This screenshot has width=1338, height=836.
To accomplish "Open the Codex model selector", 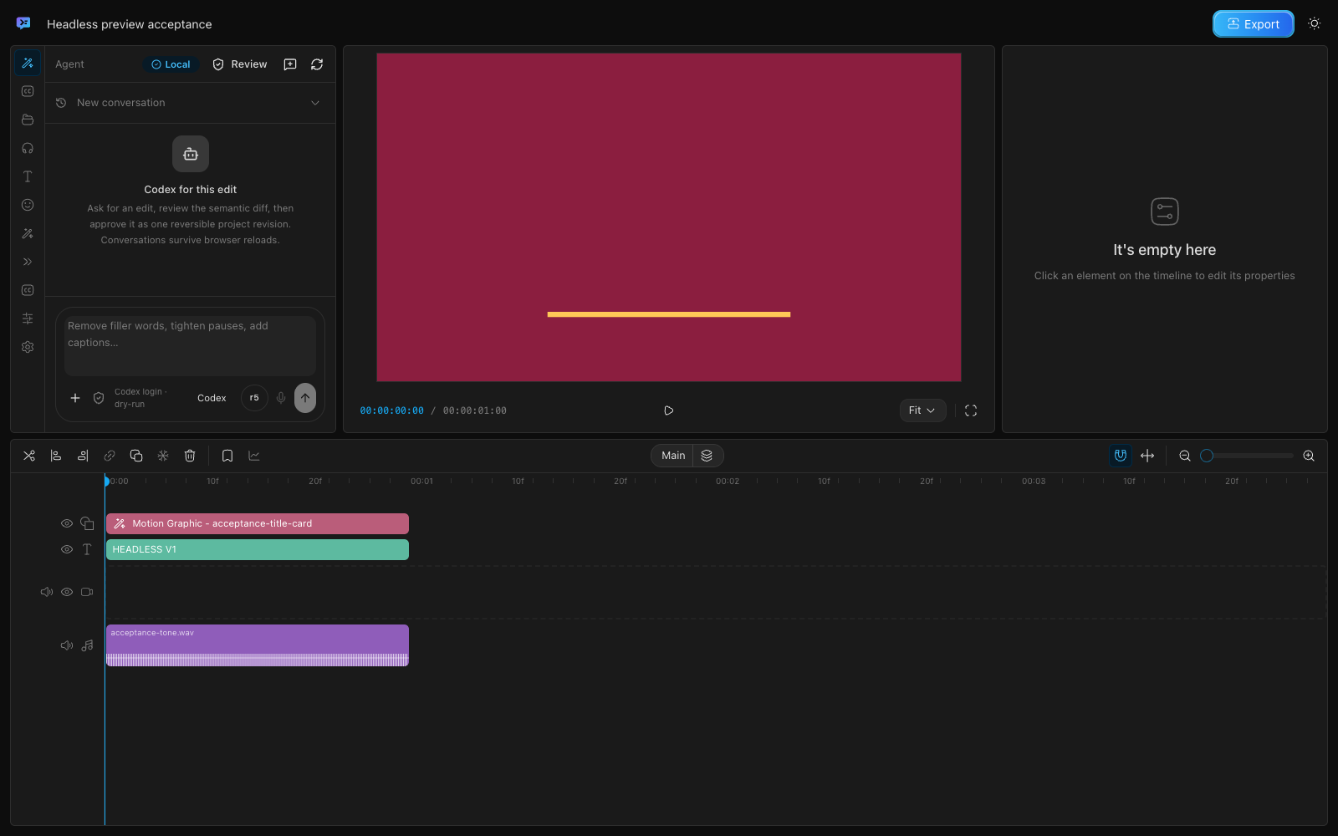I will point(212,398).
